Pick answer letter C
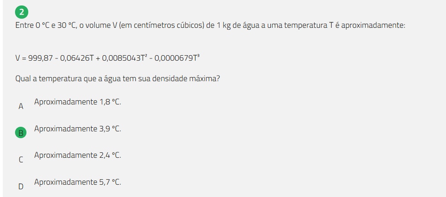Viewport: 446px width, 197px height. pos(21,160)
